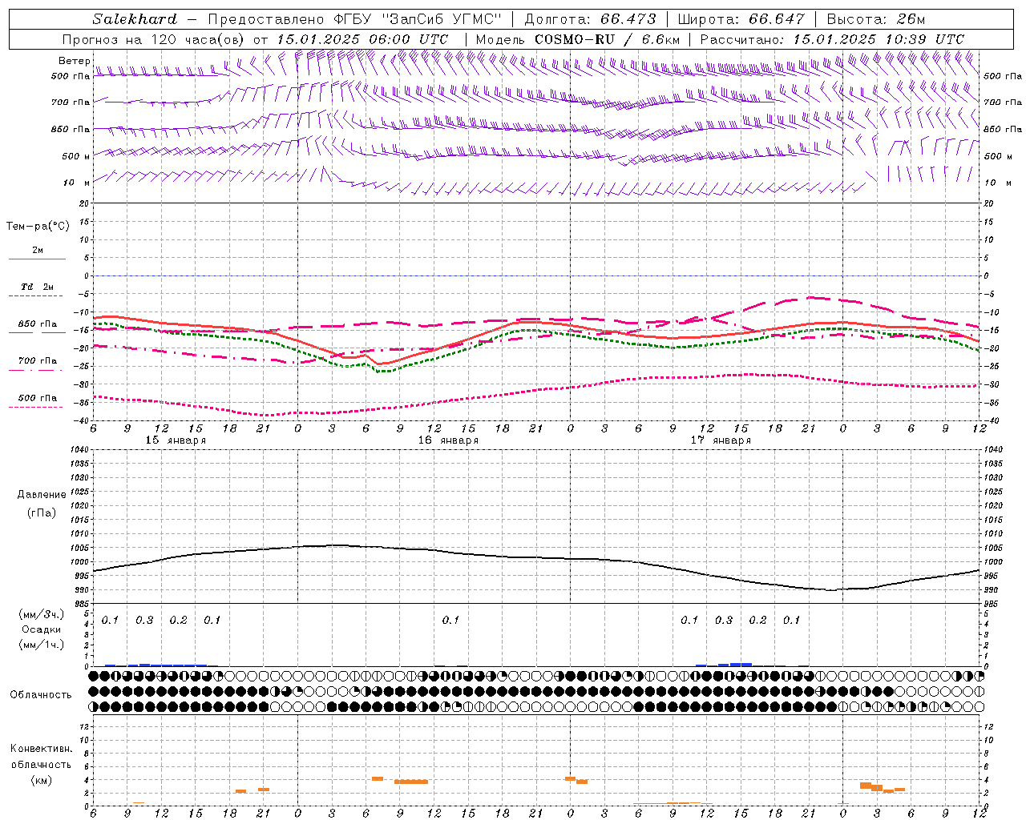Click the '15 января' date label

tap(176, 440)
